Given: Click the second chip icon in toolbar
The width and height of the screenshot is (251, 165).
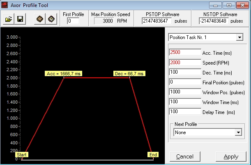Looking at the screenshot, I should [51, 19].
